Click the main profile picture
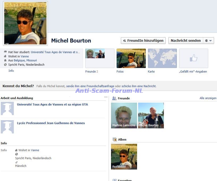The height and width of the screenshot is (181, 217). coord(25,23)
